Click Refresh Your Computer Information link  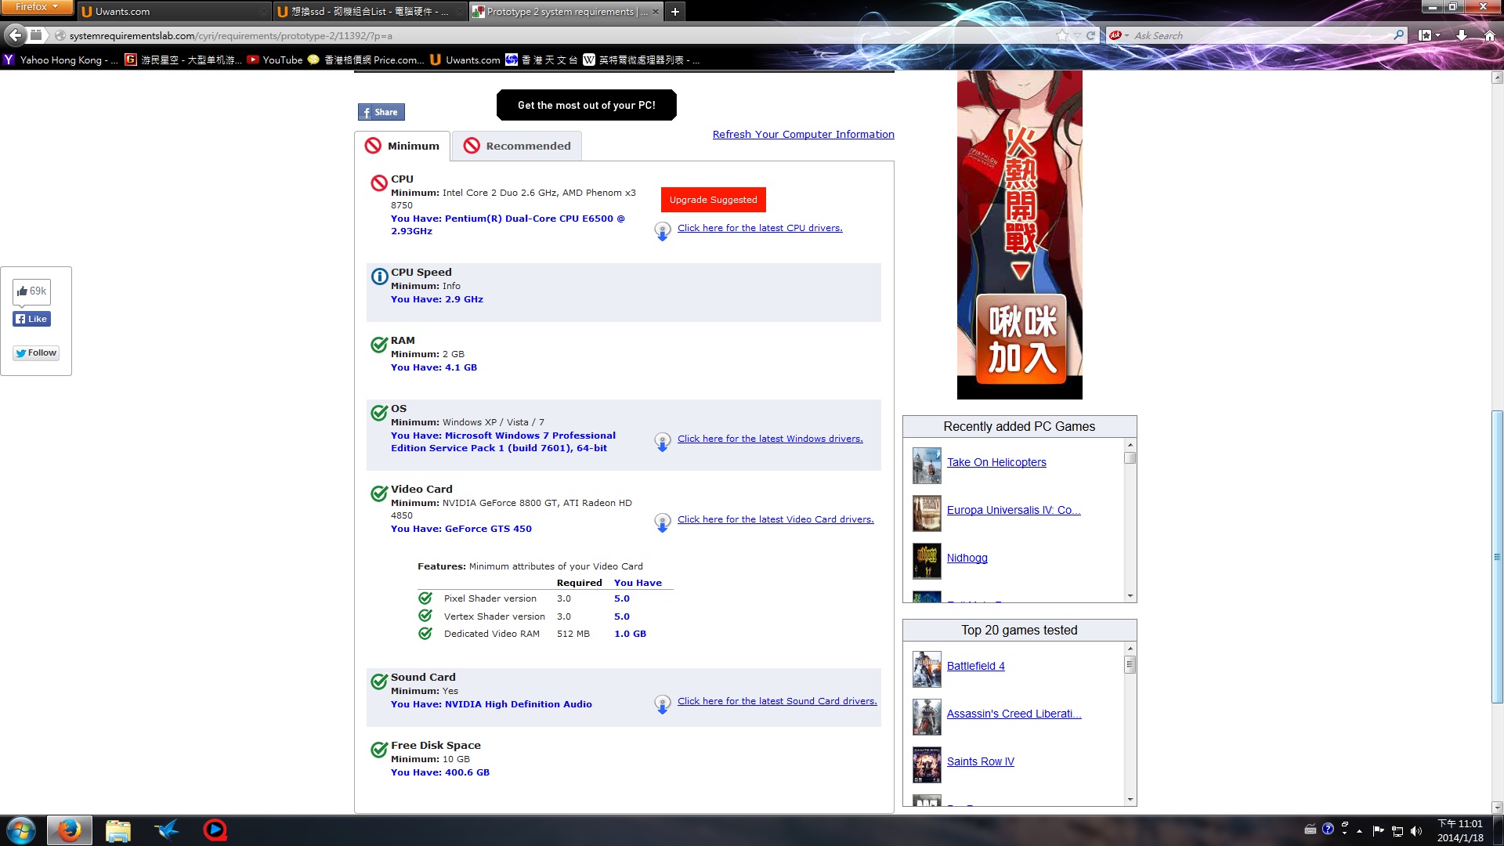point(803,134)
